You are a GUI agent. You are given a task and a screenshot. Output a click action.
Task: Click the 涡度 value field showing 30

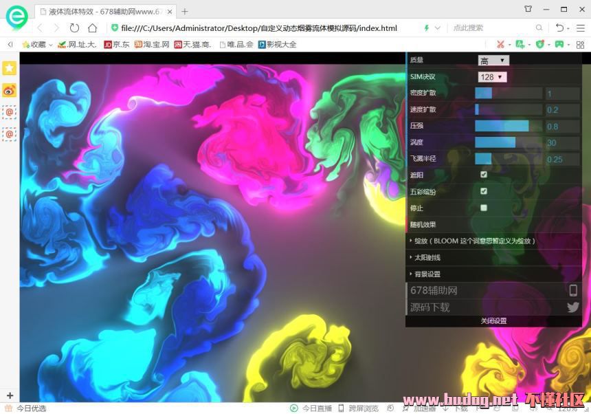563,143
